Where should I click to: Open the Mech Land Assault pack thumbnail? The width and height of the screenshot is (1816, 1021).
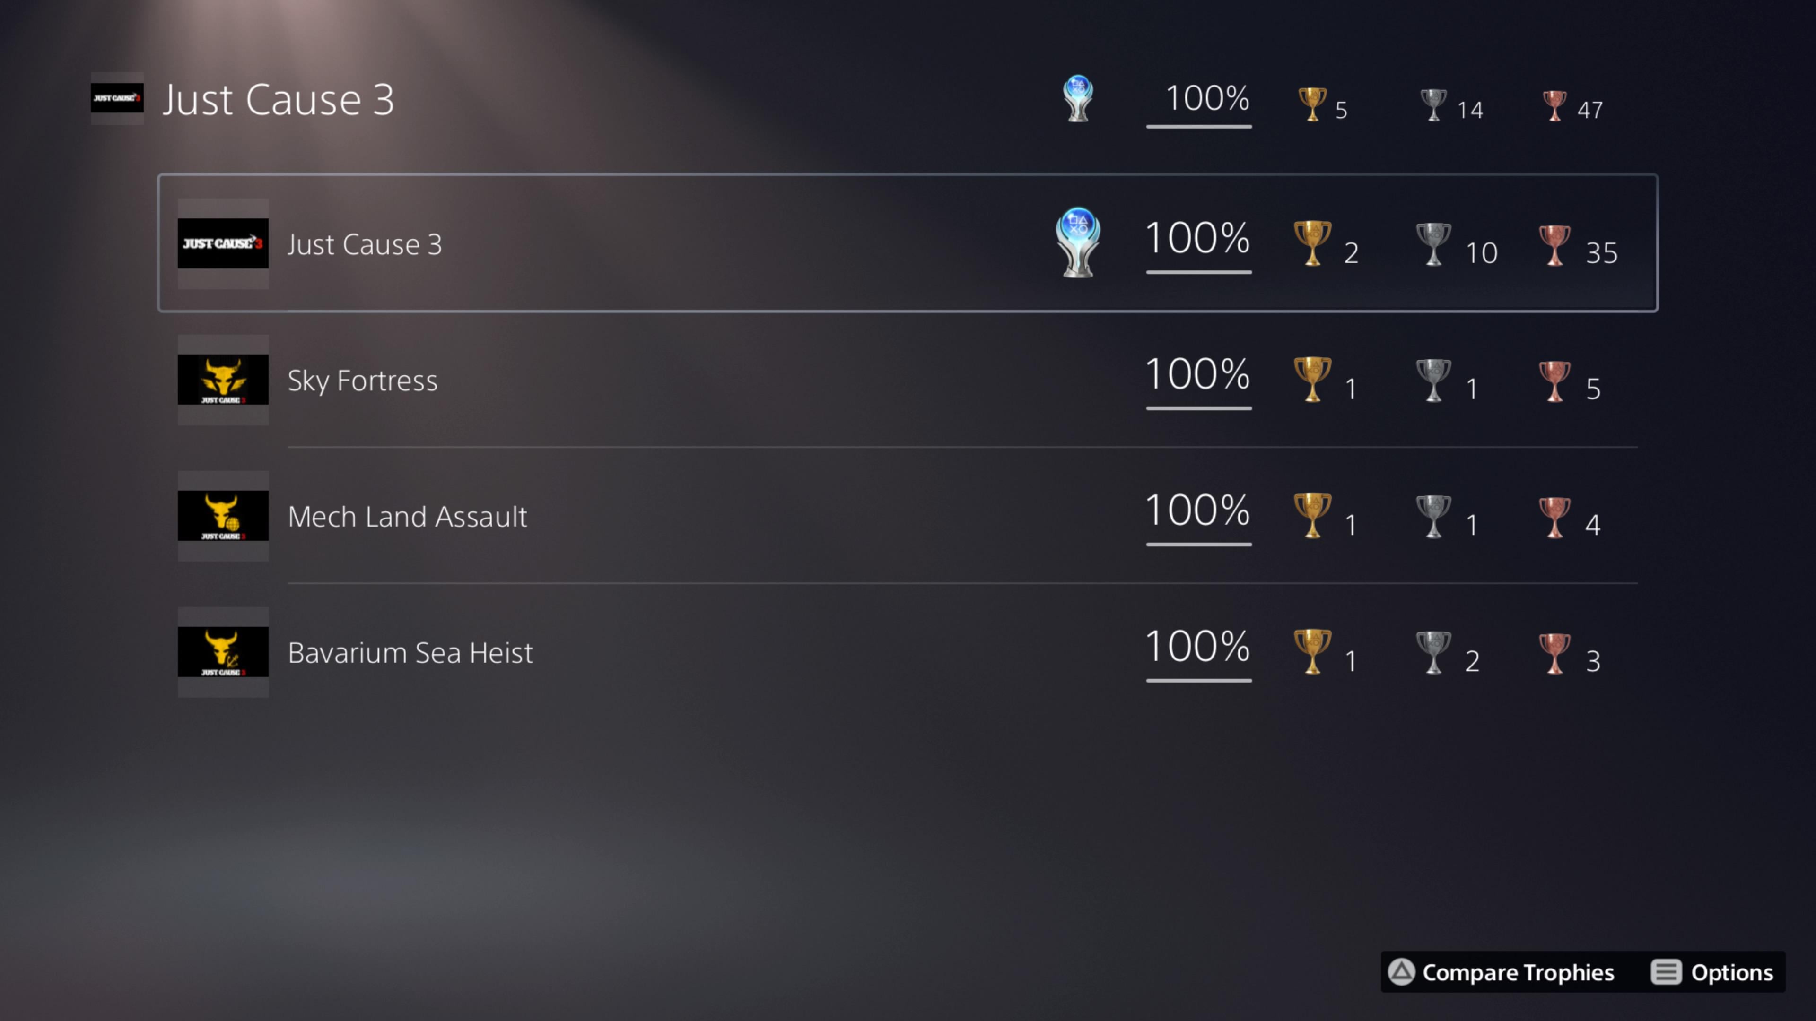(x=223, y=516)
